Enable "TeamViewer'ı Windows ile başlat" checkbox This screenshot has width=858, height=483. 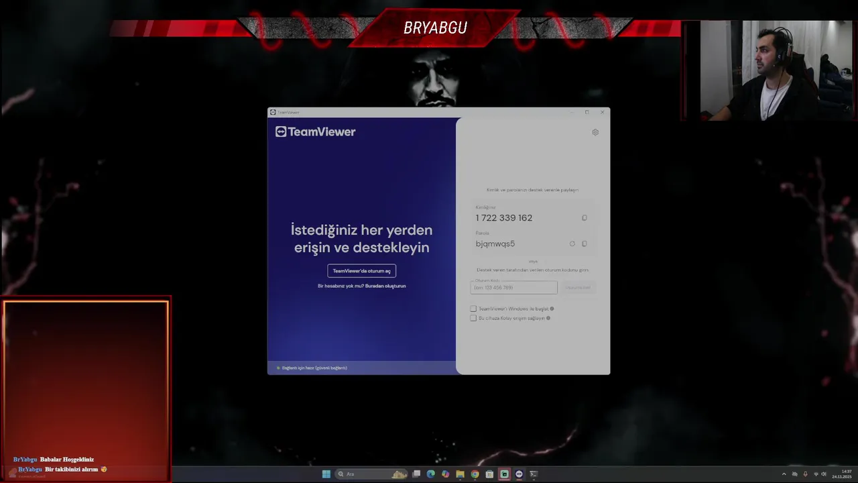click(x=473, y=309)
